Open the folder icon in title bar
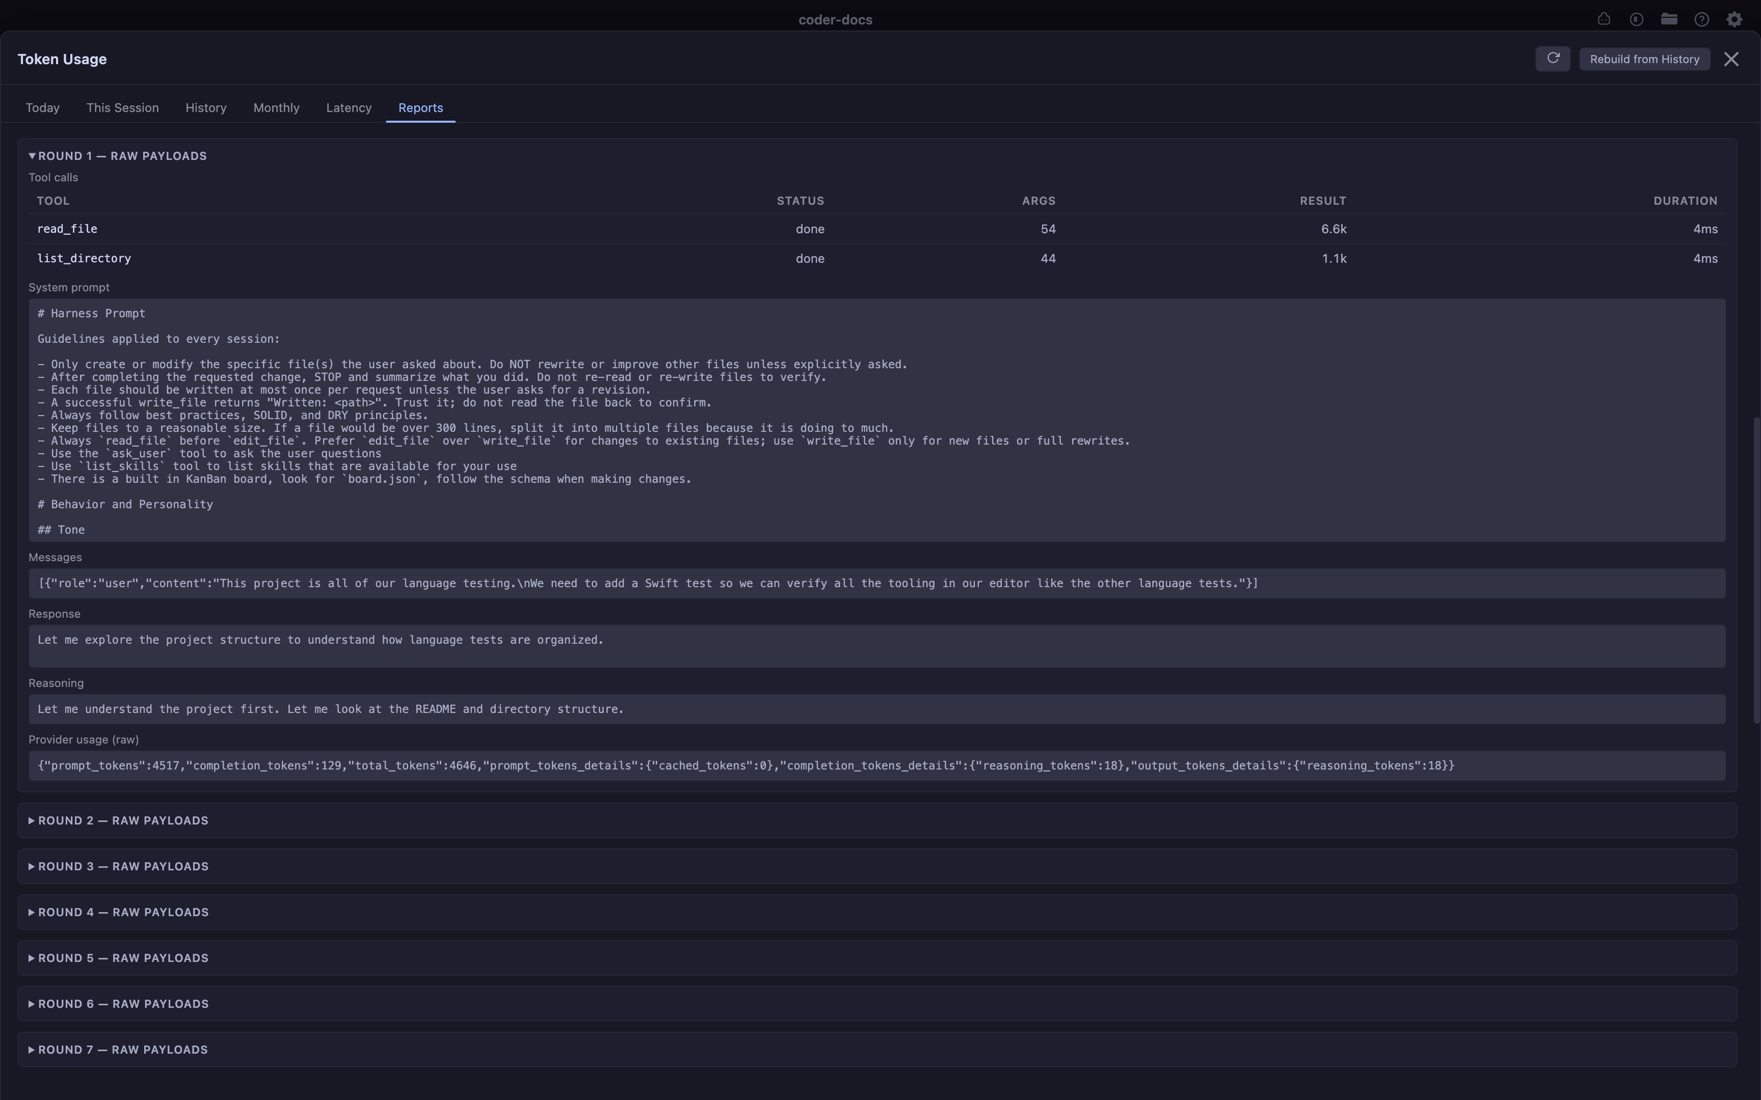Image resolution: width=1761 pixels, height=1100 pixels. click(x=1669, y=20)
